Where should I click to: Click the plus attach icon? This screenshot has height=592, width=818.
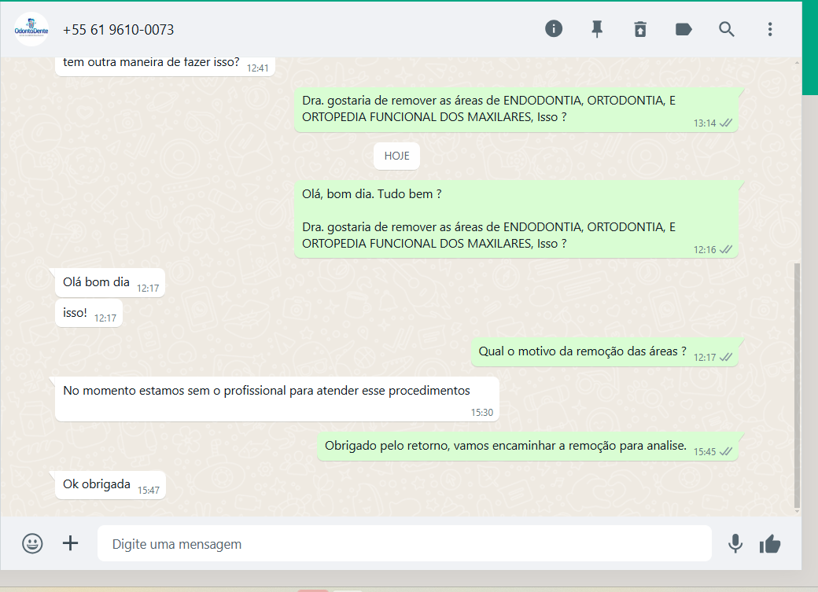pos(71,543)
